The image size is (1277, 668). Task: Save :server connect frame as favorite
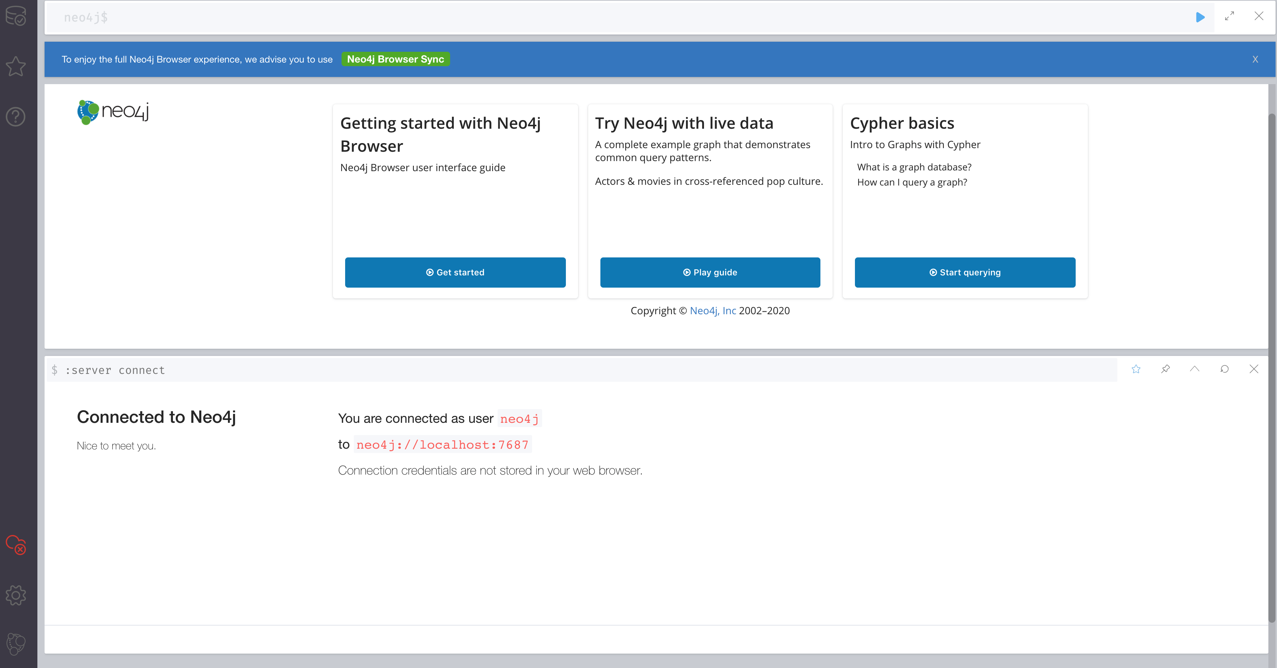click(1136, 369)
